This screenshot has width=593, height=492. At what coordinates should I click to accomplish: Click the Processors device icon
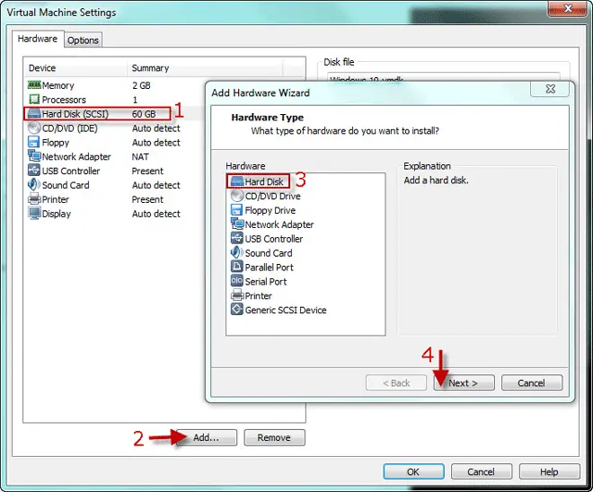click(34, 100)
